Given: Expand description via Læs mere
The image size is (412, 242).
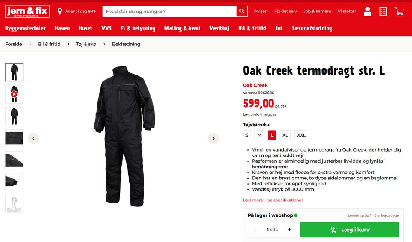Looking at the screenshot, I should point(253,200).
